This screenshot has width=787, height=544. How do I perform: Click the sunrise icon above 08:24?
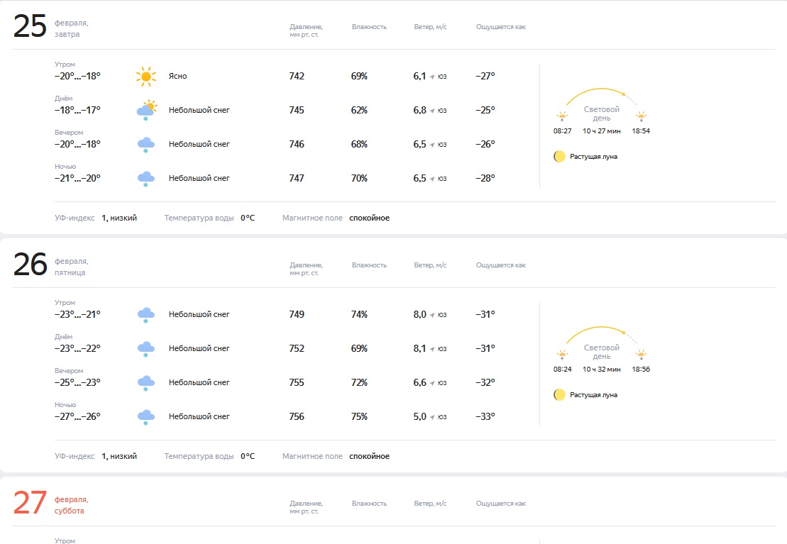[562, 355]
